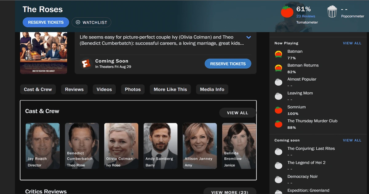Open the 23 Reviews link
The height and width of the screenshot is (194, 369).
[306, 16]
